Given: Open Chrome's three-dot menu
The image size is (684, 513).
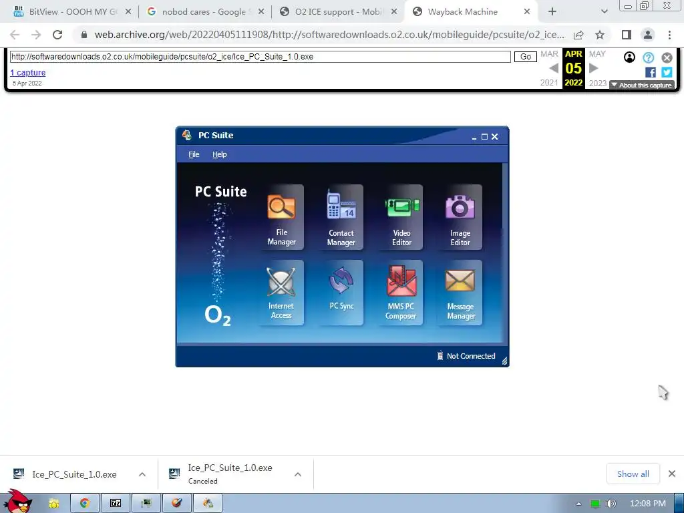Looking at the screenshot, I should click(669, 35).
